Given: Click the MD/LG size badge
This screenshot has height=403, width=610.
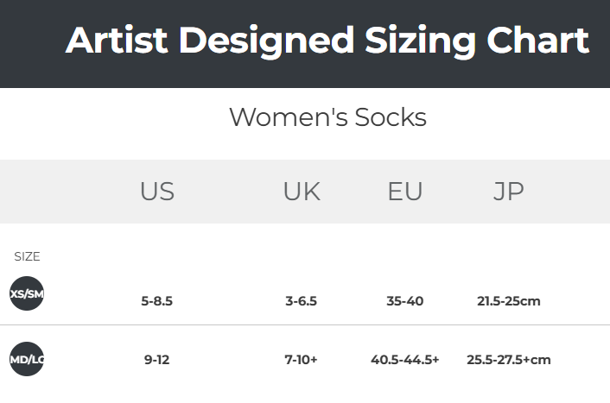Looking at the screenshot, I should pos(27,359).
